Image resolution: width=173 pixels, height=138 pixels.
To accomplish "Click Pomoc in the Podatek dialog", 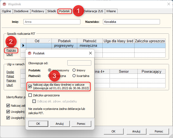I will tap(81, 124).
